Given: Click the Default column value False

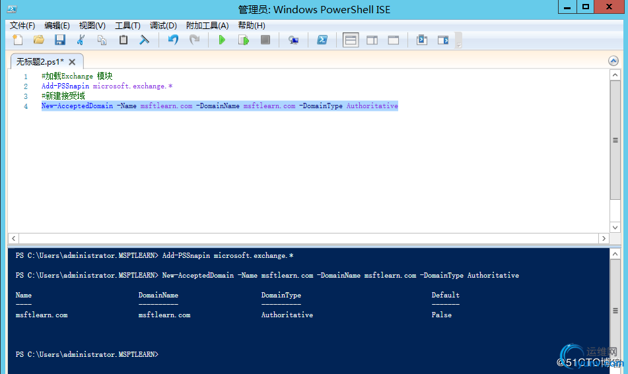Looking at the screenshot, I should [441, 315].
